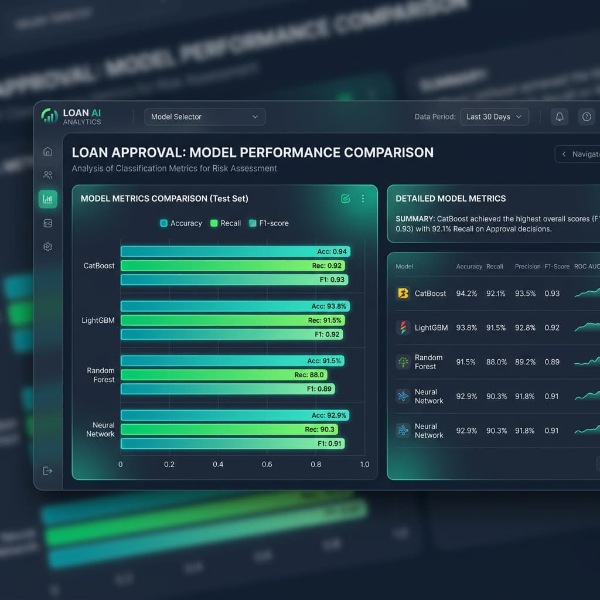The width and height of the screenshot is (600, 600).
Task: Click the Neural Network label on chart axis
Action: point(100,429)
